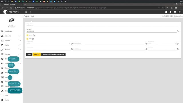Image resolution: width=183 pixels, height=103 pixels.
Task: Show help for Jail Name field
Action: (178, 31)
